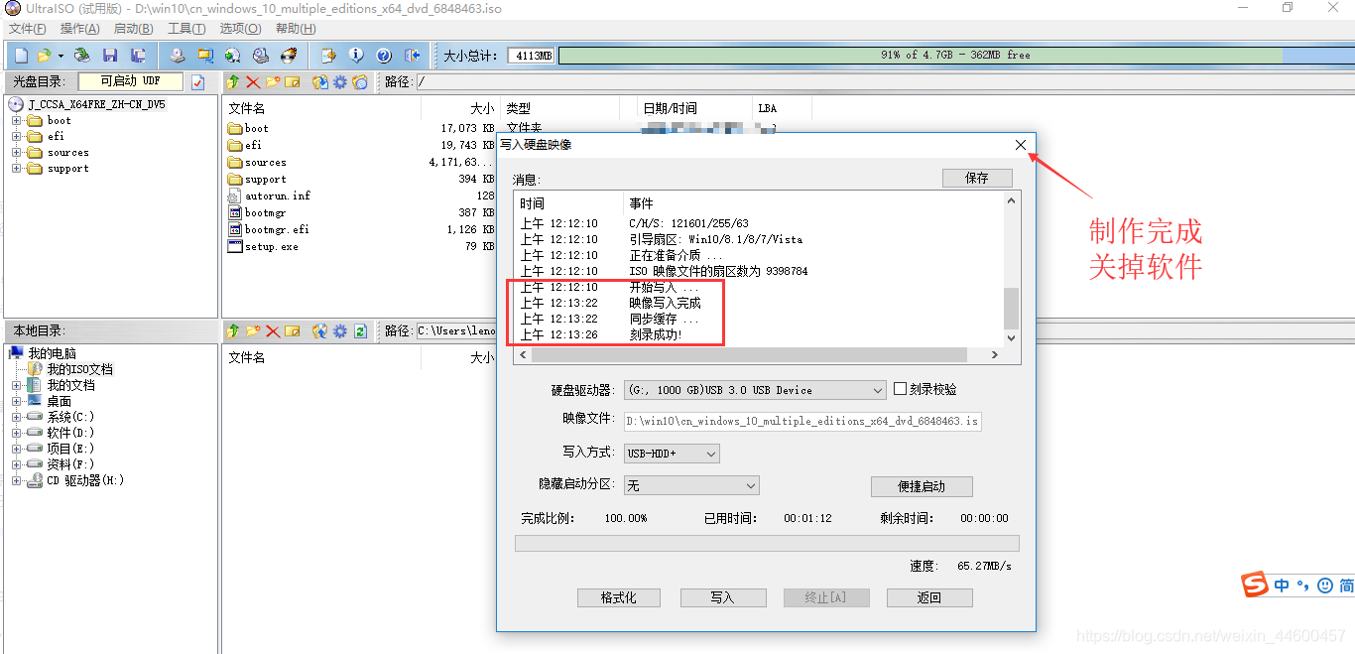Click the 写入 button
The width and height of the screenshot is (1355, 654).
[x=722, y=597]
